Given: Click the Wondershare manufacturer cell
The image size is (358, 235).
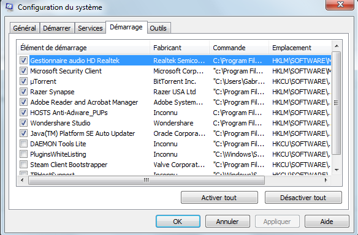Looking at the screenshot, I should pos(173,123).
